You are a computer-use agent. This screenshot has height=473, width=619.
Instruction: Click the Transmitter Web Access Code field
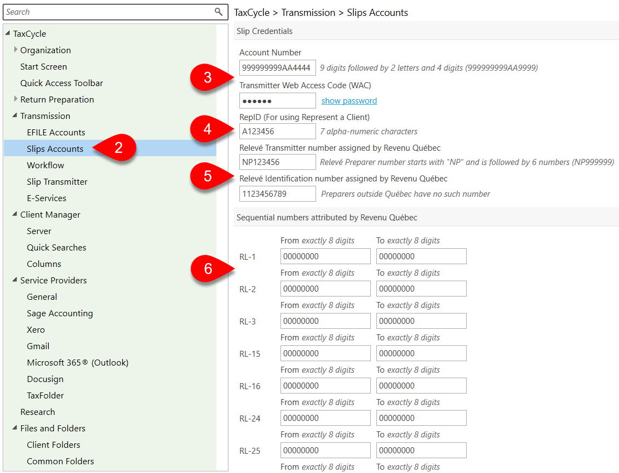(x=278, y=101)
